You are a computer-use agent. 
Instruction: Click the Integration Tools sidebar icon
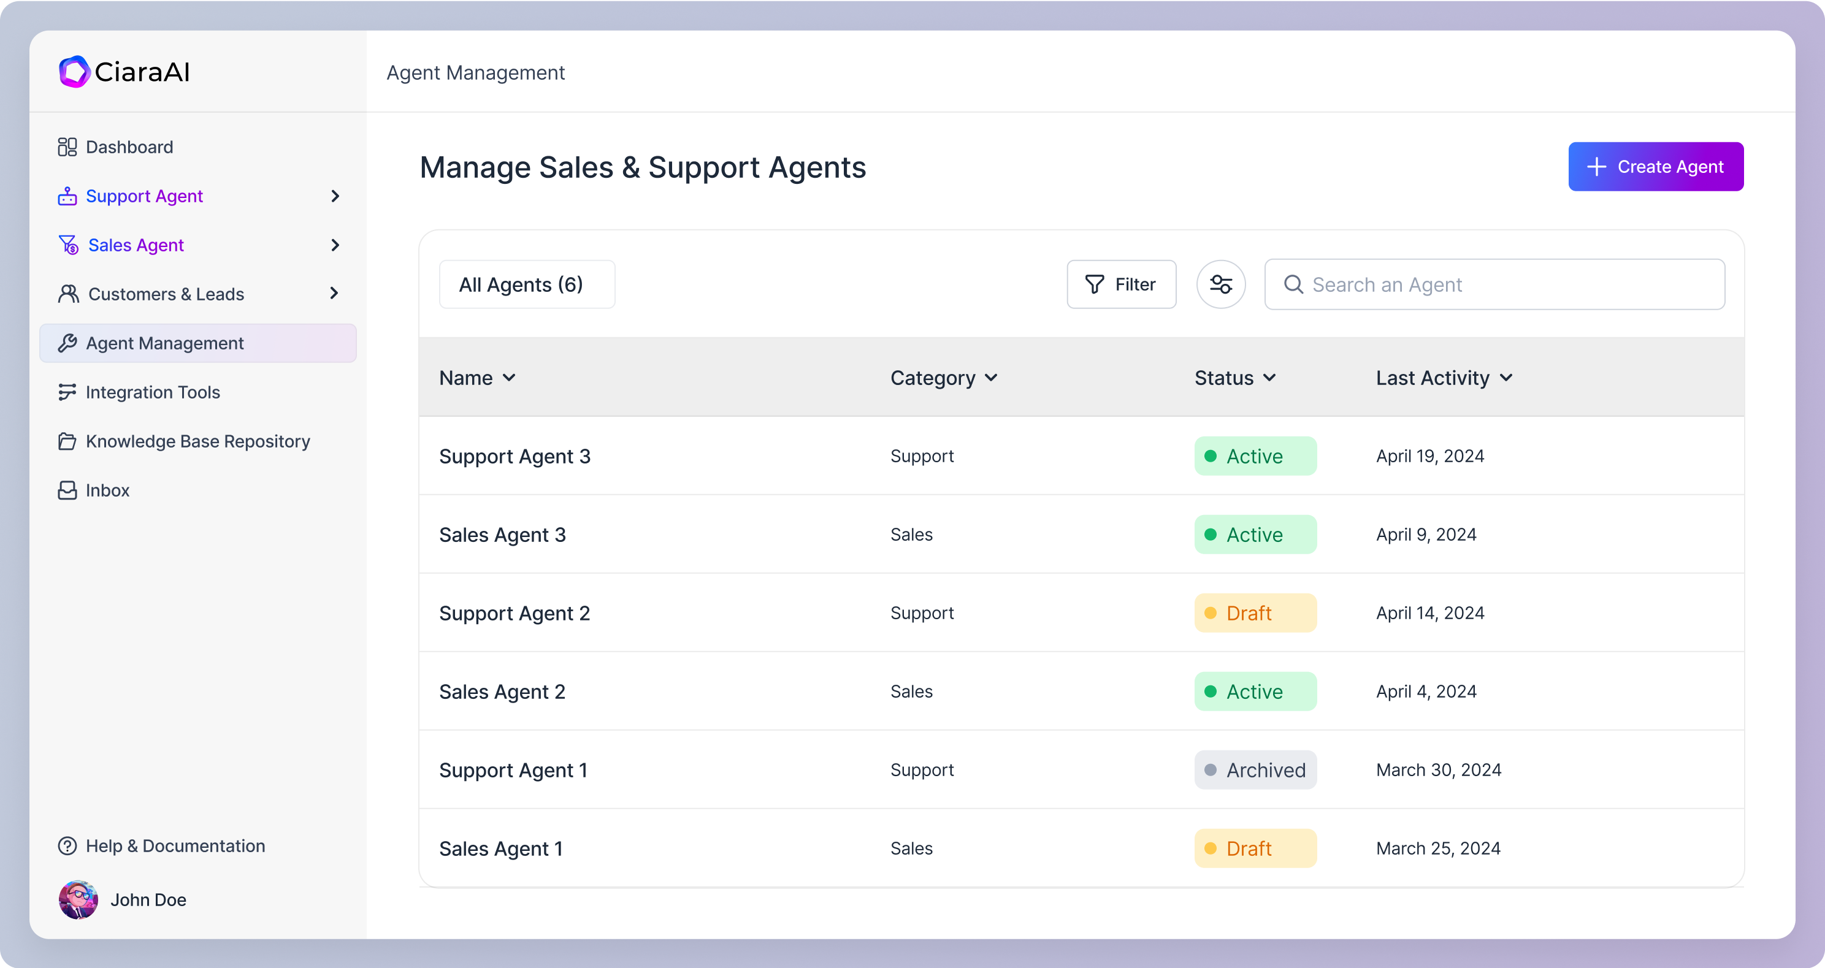[x=67, y=392]
